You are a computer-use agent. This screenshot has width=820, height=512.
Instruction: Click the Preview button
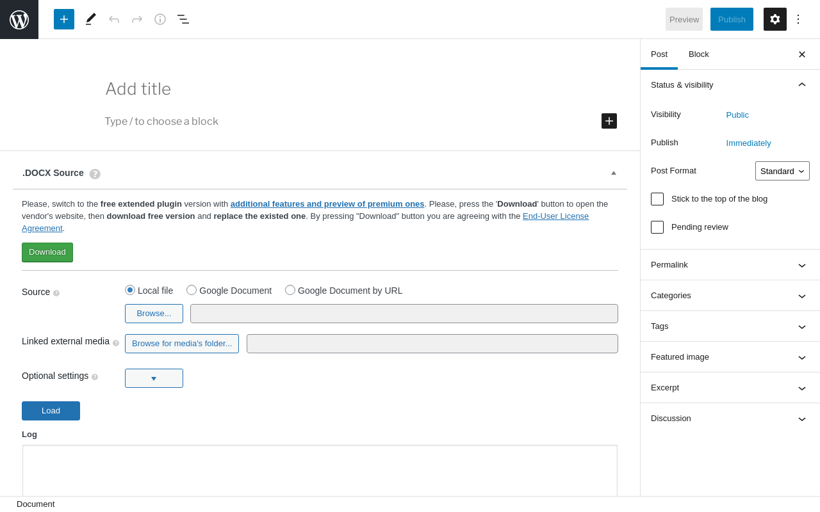(684, 19)
